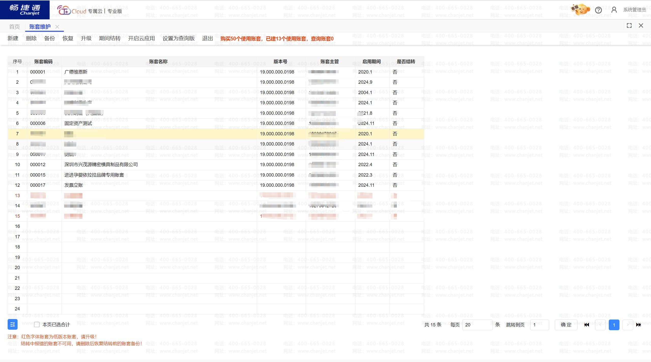Click 备份 to back up account set

coord(49,38)
